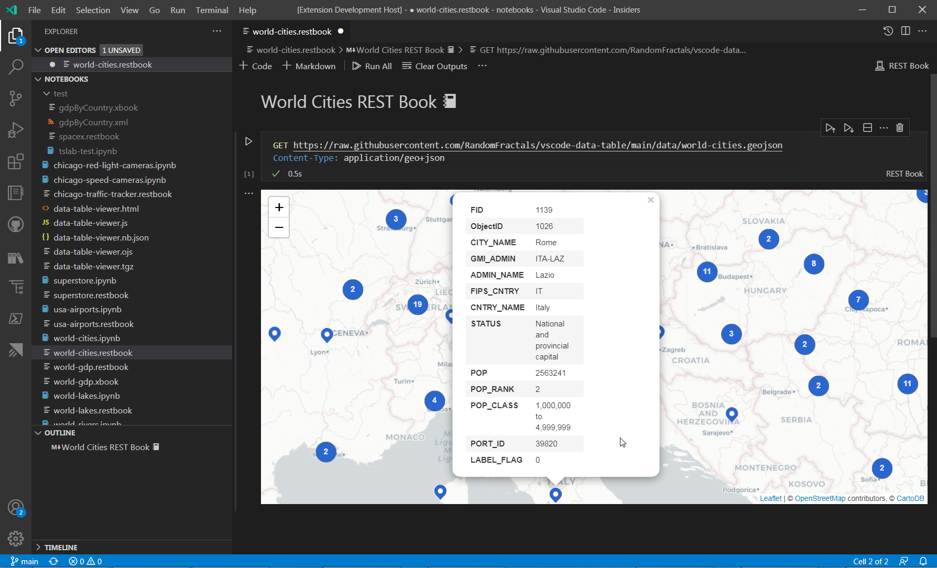
Task: Open the GitHub view in activity bar
Action: tap(16, 224)
